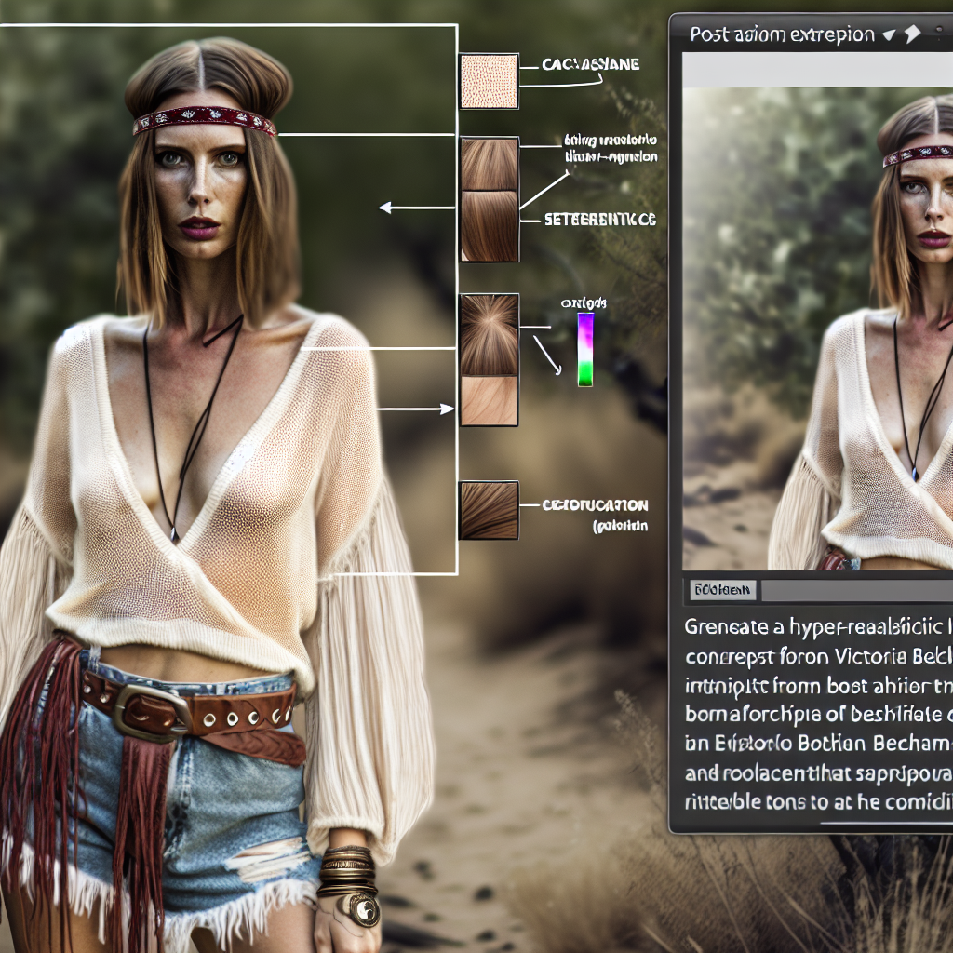Choose the upper light-brown hair swatch
This screenshot has width=953, height=953.
coord(490,165)
